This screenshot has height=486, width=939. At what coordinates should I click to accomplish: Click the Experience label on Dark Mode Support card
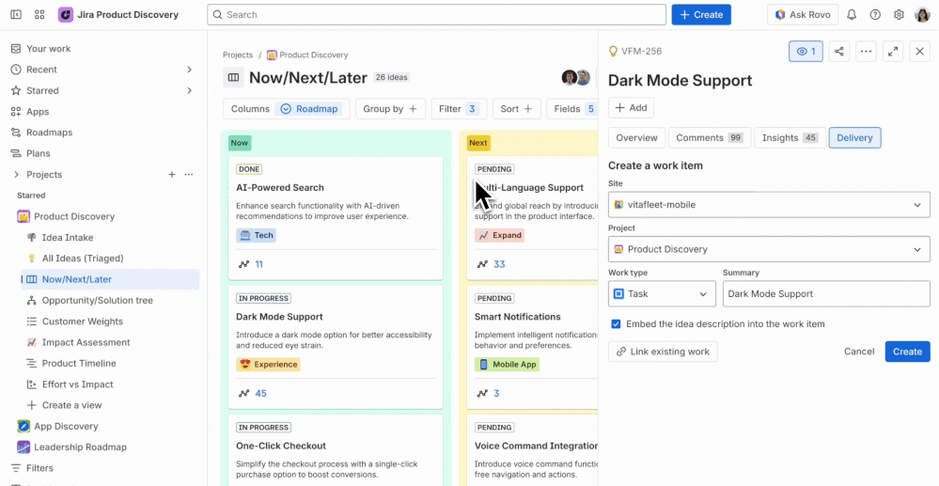click(268, 365)
